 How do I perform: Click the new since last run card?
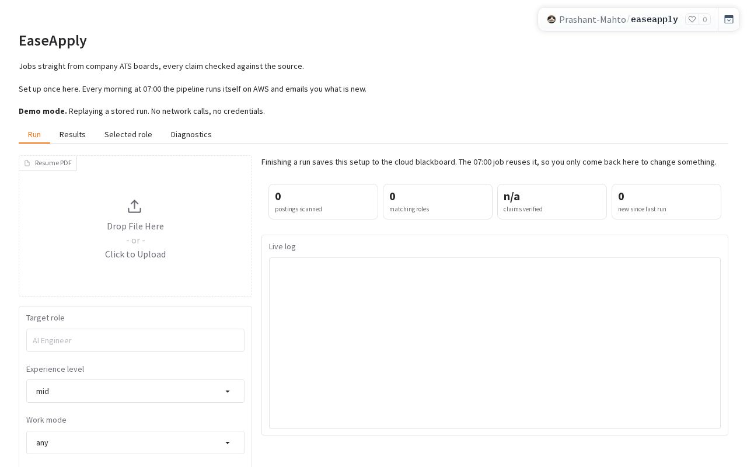[666, 202]
